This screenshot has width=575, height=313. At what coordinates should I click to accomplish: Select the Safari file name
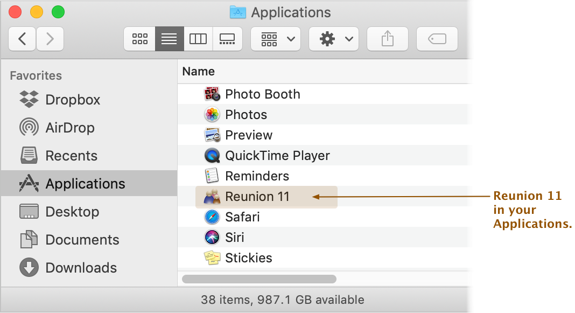point(242,217)
